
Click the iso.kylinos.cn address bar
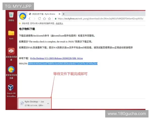100,18
